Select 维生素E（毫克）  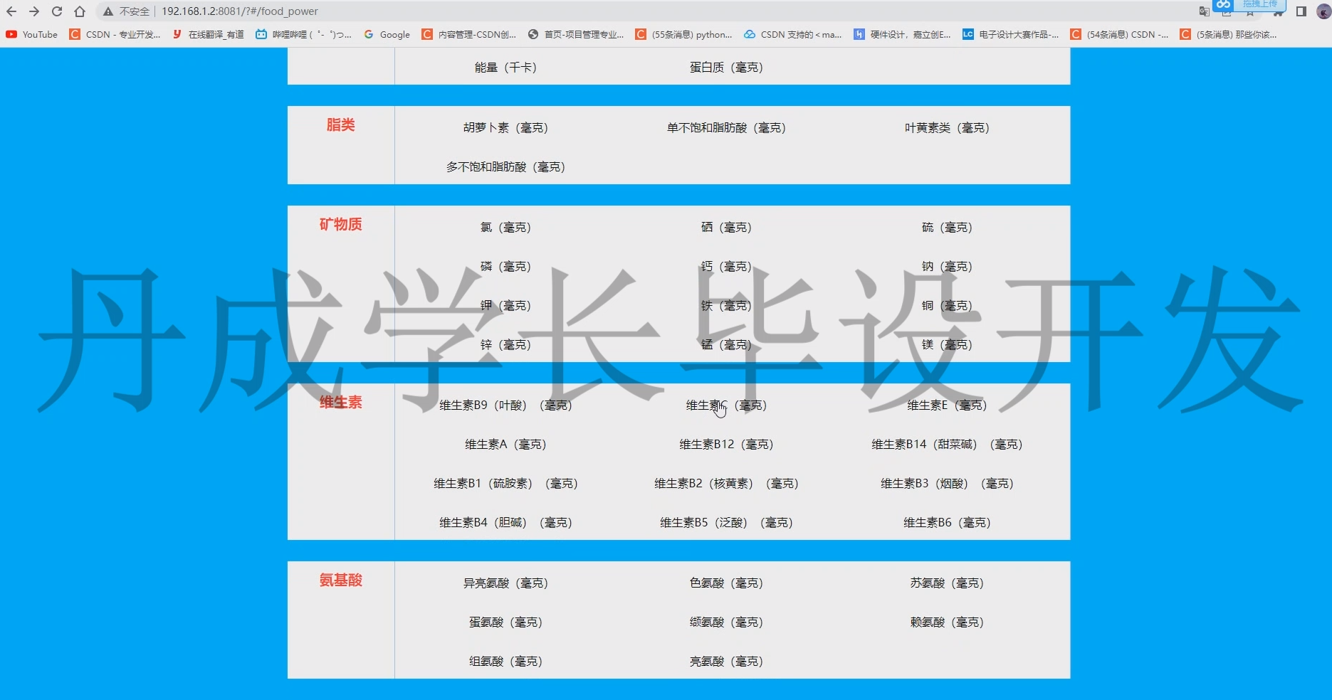coord(947,405)
